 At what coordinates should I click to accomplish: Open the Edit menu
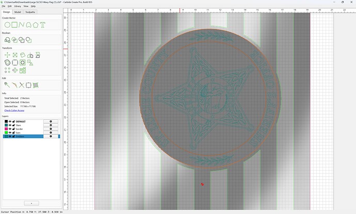coord(10,6)
